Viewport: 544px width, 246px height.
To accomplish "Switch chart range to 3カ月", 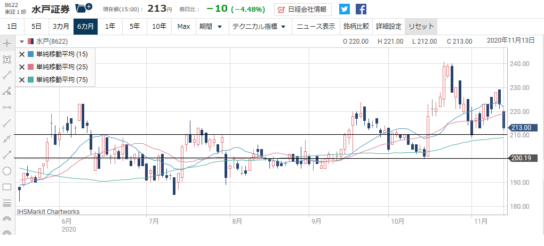I will (61, 26).
